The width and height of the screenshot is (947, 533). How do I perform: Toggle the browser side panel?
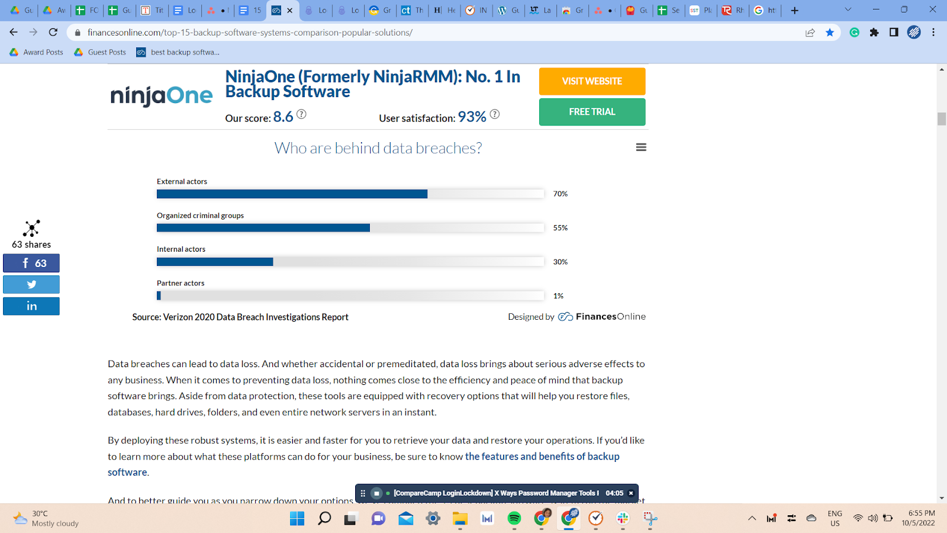(x=894, y=33)
